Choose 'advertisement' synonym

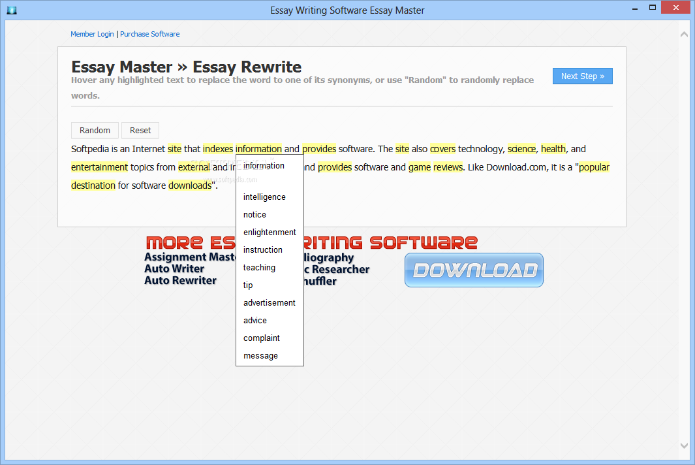[x=269, y=302]
